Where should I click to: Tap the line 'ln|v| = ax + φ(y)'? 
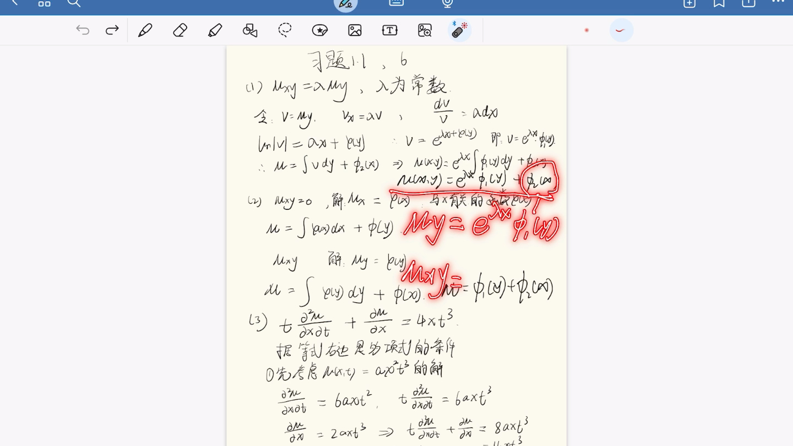312,143
